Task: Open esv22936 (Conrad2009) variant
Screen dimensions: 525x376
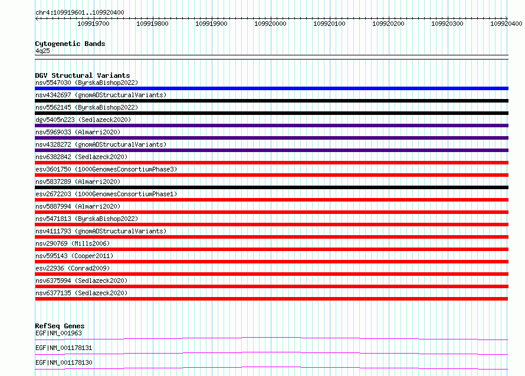Action: click(73, 268)
